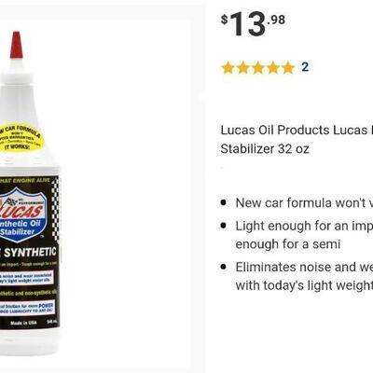Click the red nozzle cap of the bottle
This screenshot has width=373, height=373.
click(x=16, y=45)
